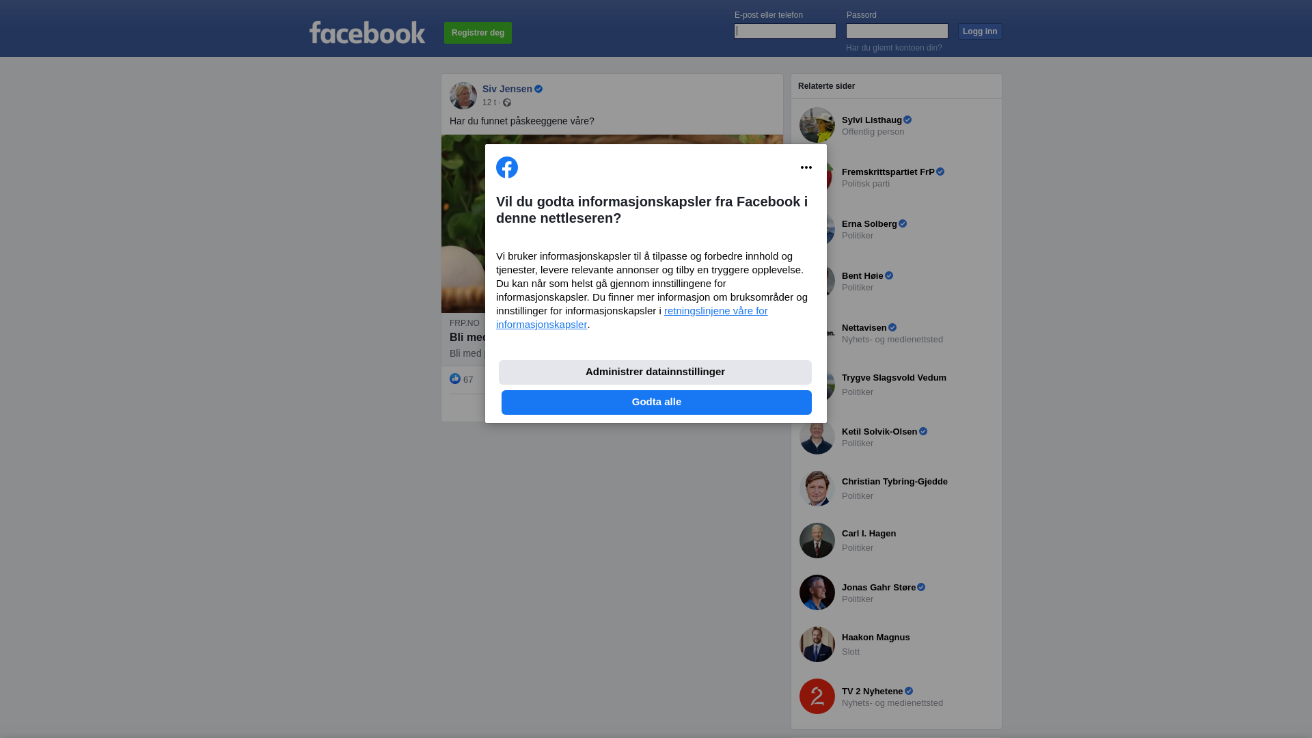Open Carl I. Hagen's profile thumbnail
Viewport: 1312px width, 738px height.
(x=817, y=541)
